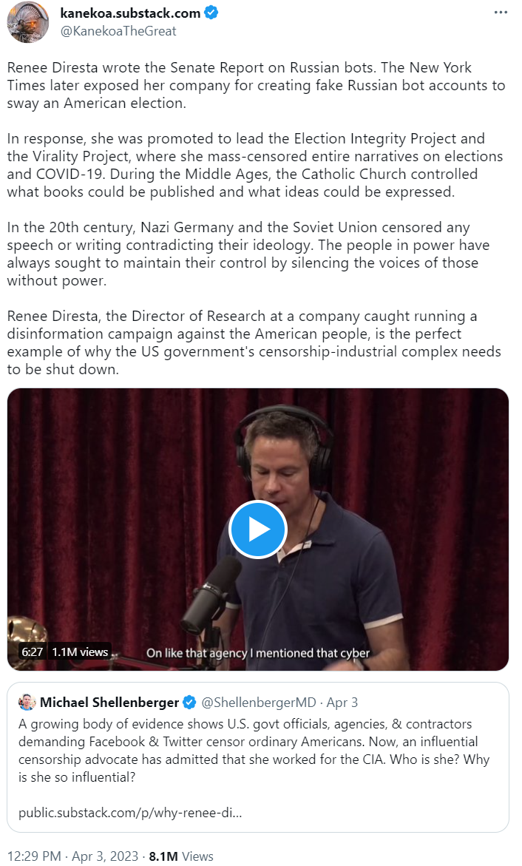Click the Michael Shellenberger name in quote
This screenshot has height=866, width=522.
point(109,703)
